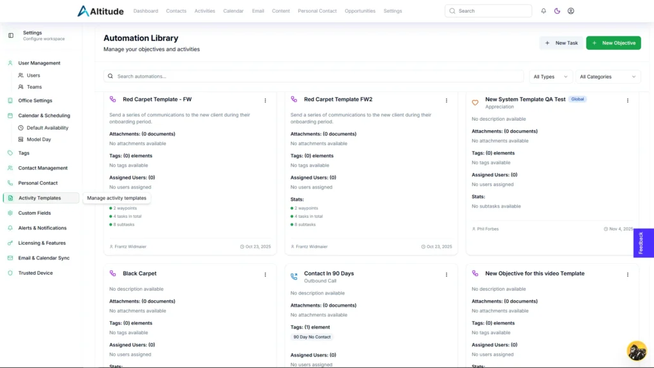Click the Contact In 90 Days phone icon
This screenshot has height=368, width=654.
coord(294,277)
